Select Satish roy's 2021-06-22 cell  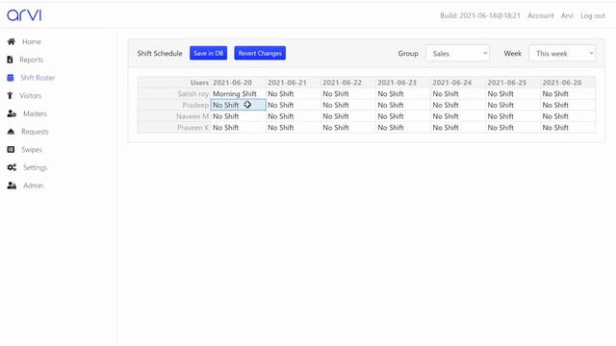pyautogui.click(x=348, y=94)
